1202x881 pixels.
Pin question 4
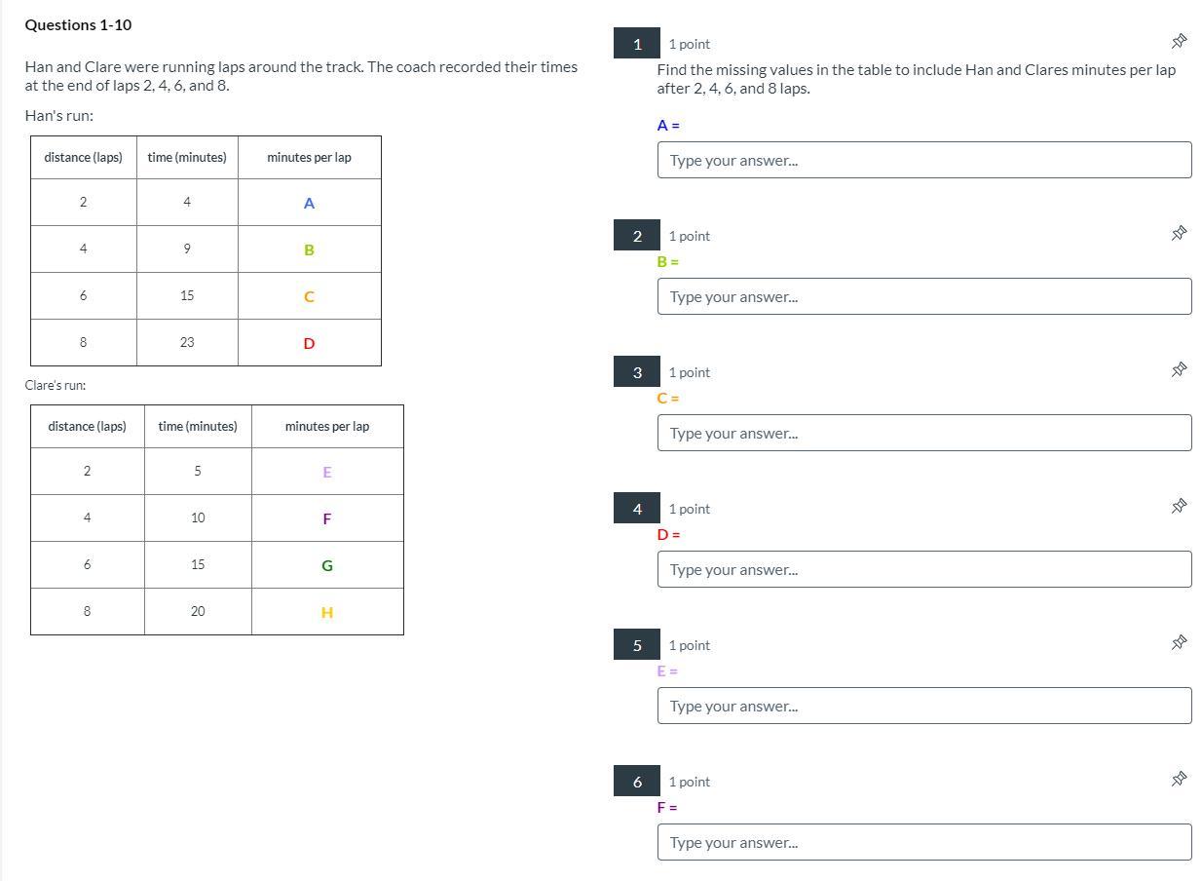point(1179,506)
